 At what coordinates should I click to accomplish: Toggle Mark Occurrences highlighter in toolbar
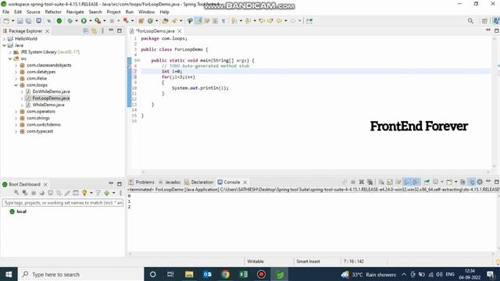[x=198, y=21]
